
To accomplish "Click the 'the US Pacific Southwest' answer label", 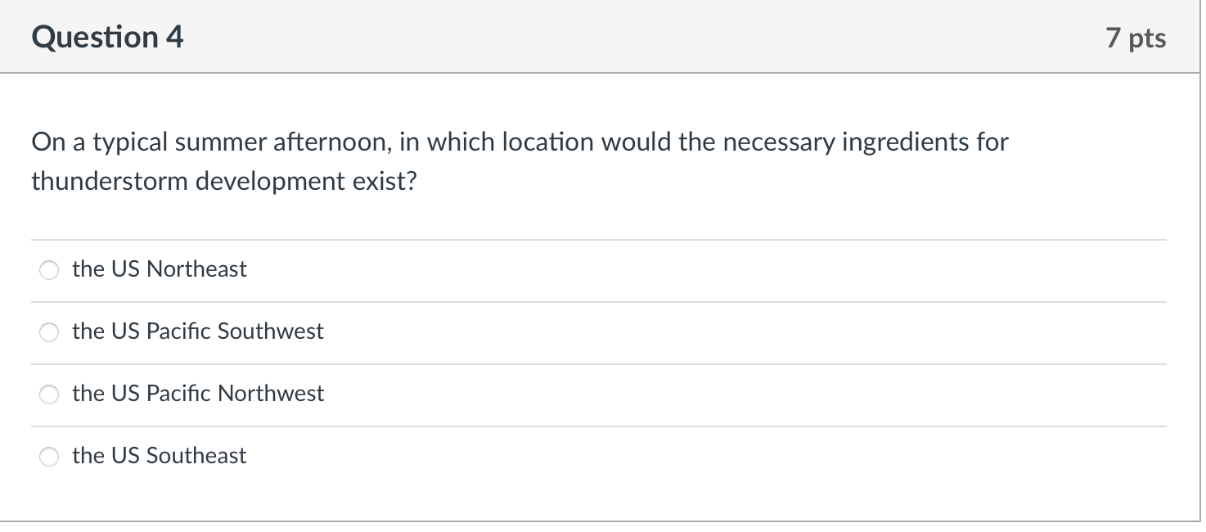I will click(197, 332).
